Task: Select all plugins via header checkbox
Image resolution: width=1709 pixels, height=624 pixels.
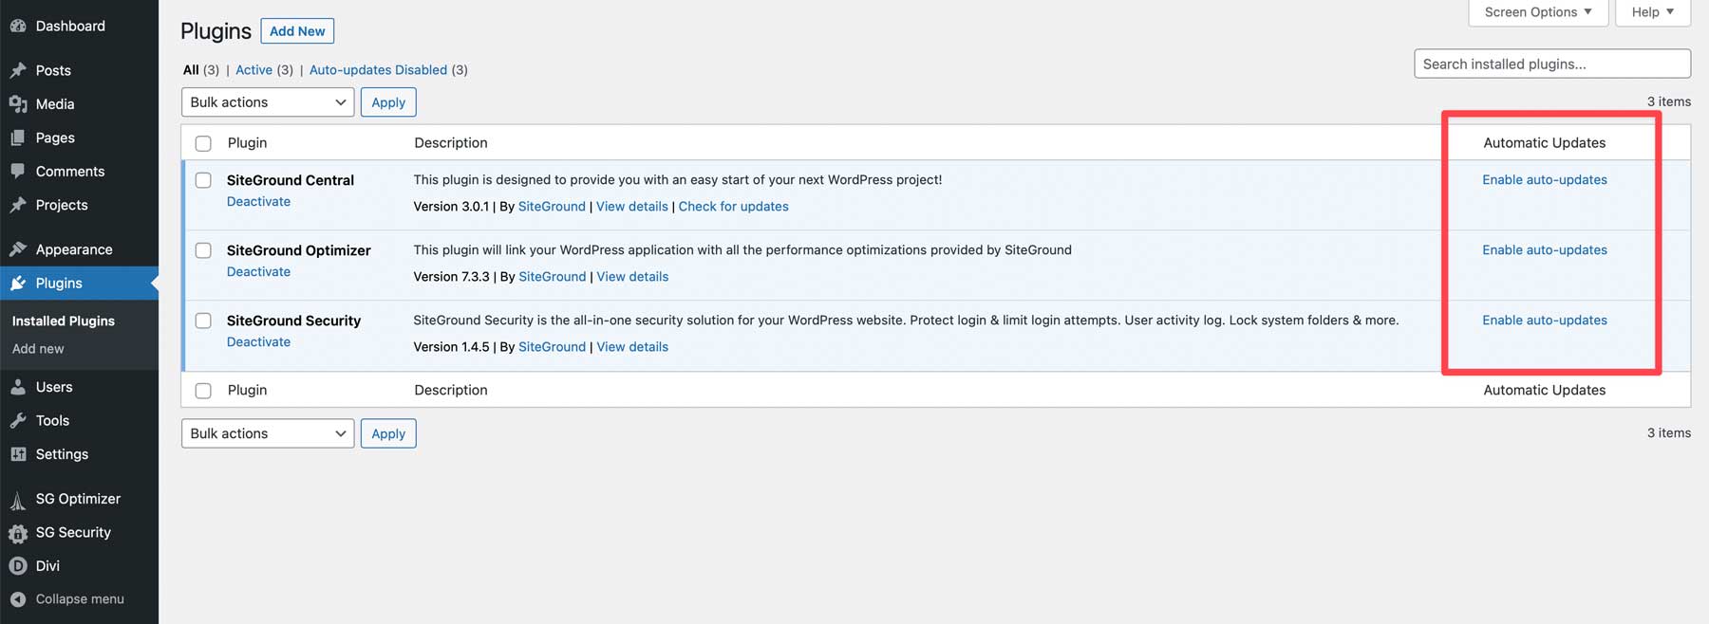Action: (203, 143)
